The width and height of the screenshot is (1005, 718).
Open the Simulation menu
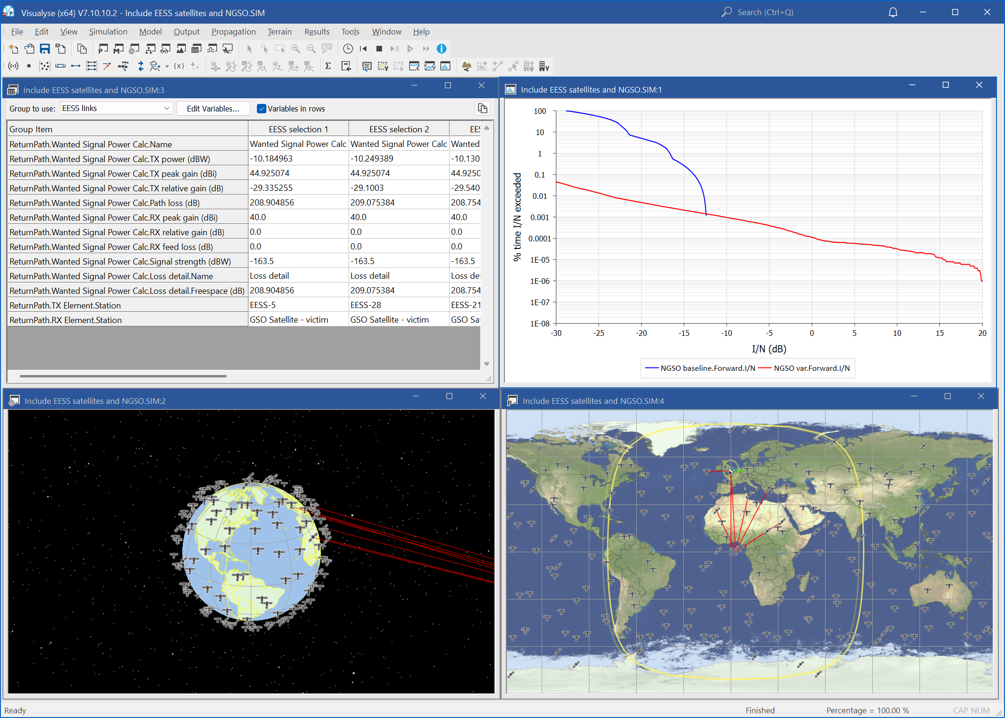(x=108, y=32)
